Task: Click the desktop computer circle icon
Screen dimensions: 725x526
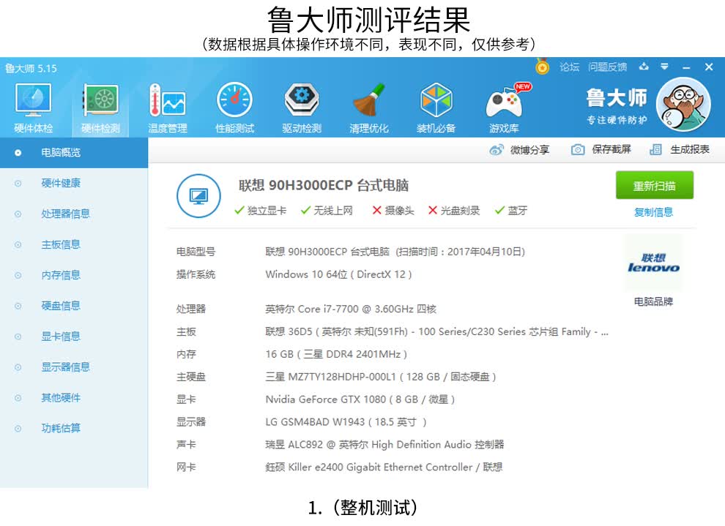Action: click(x=198, y=196)
